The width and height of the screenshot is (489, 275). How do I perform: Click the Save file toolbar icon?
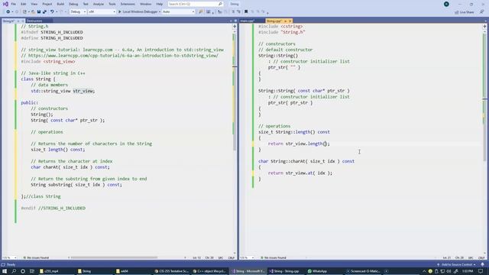pyautogui.click(x=39, y=12)
